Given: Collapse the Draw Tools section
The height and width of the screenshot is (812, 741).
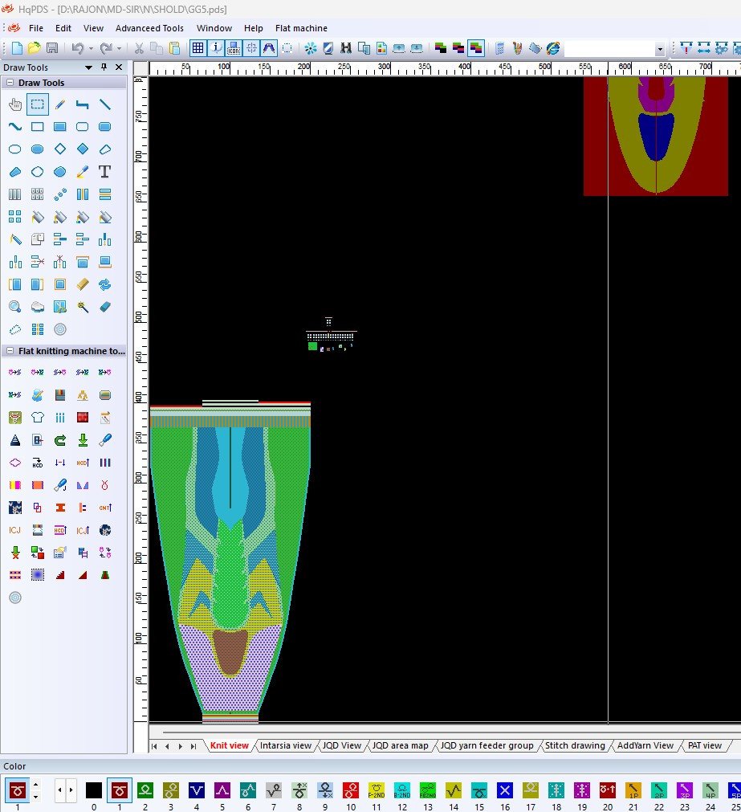Looking at the screenshot, I should pyautogui.click(x=10, y=83).
